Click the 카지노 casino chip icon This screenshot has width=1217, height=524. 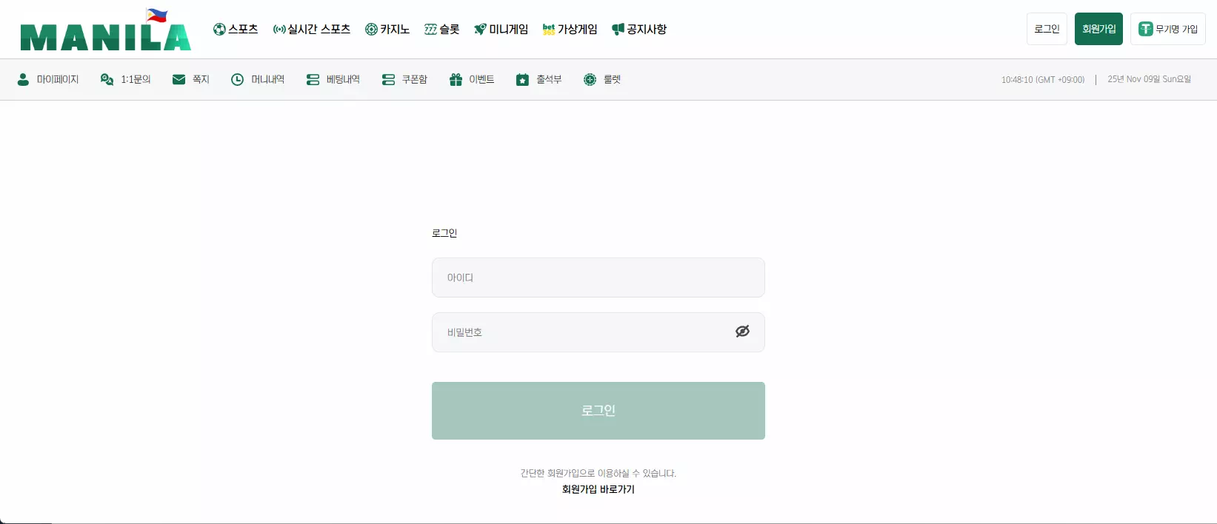pos(371,29)
